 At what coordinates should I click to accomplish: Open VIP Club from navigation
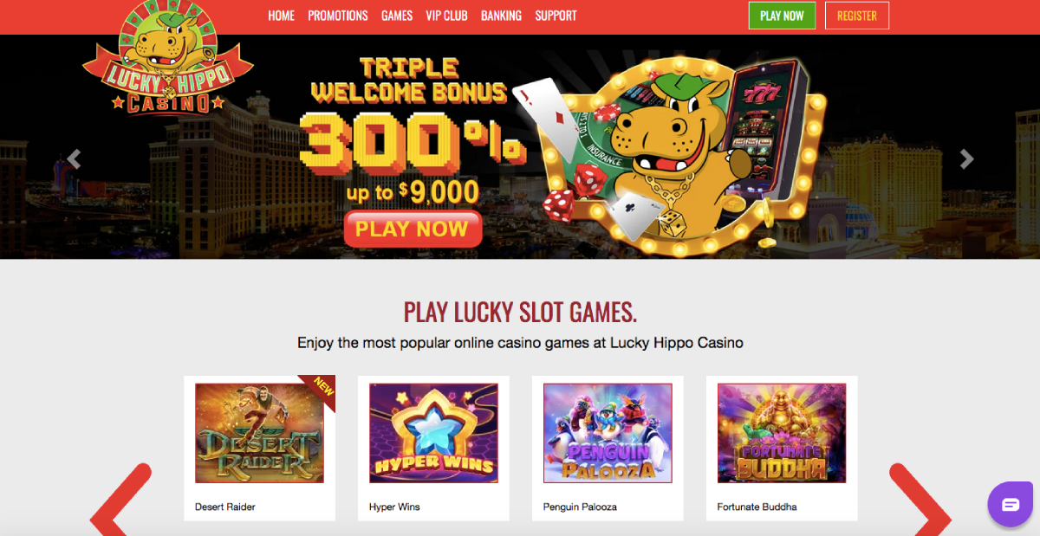pos(447,16)
